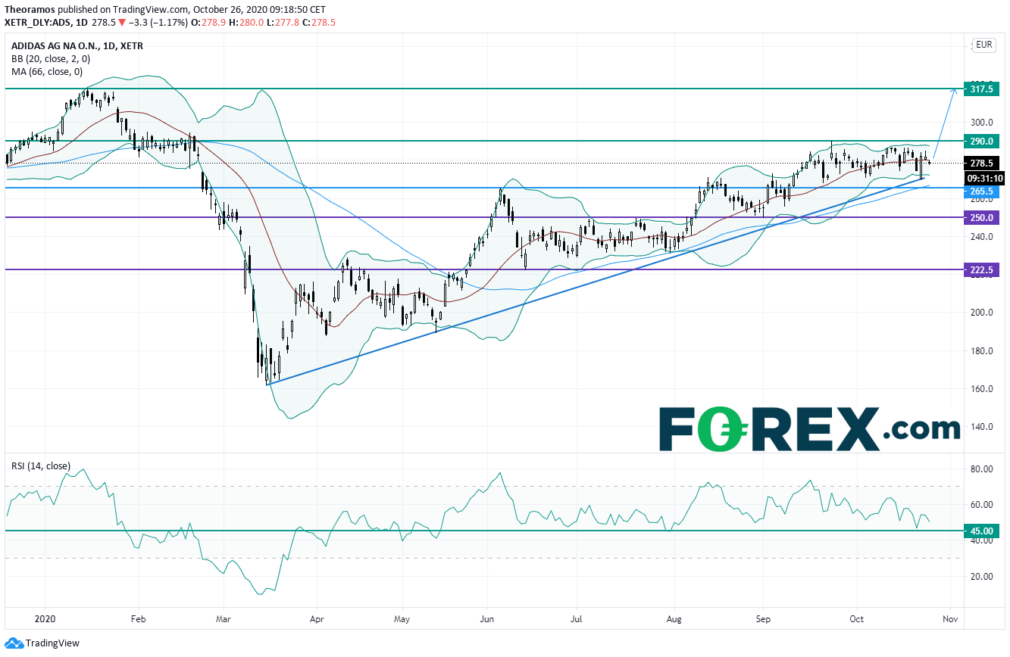This screenshot has height=657, width=1010.
Task: Click the Jun label on the time axis
Action: click(488, 618)
